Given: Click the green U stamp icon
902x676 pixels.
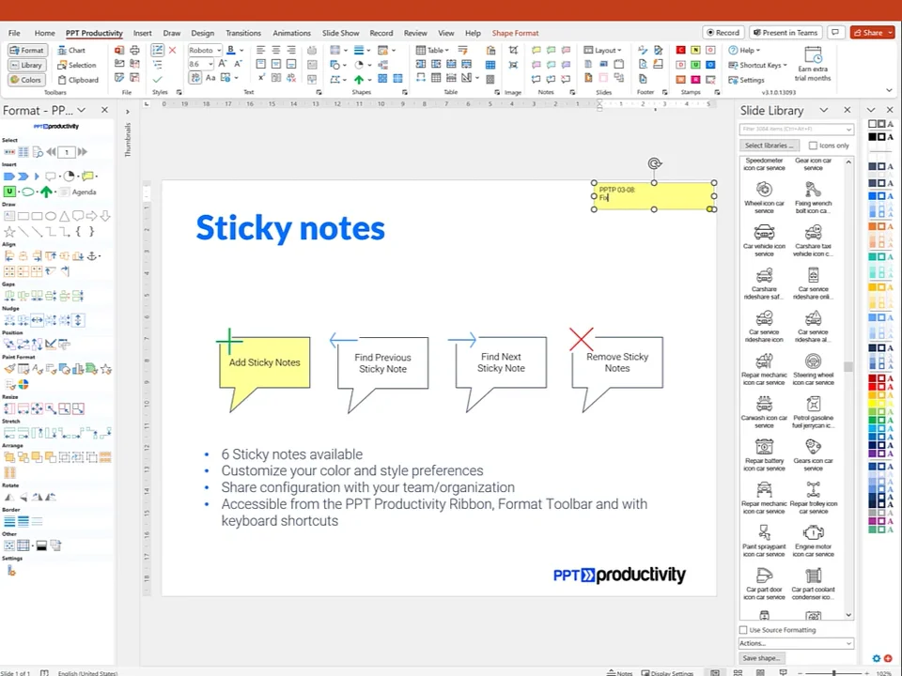Looking at the screenshot, I should [x=695, y=65].
